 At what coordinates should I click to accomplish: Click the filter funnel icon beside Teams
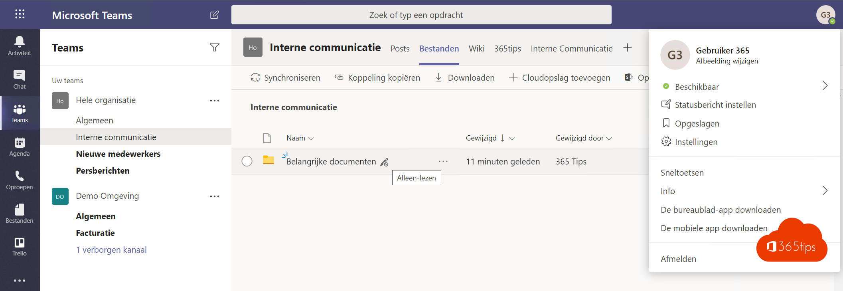(215, 48)
